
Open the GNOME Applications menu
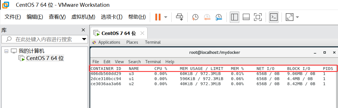pos(109,42)
